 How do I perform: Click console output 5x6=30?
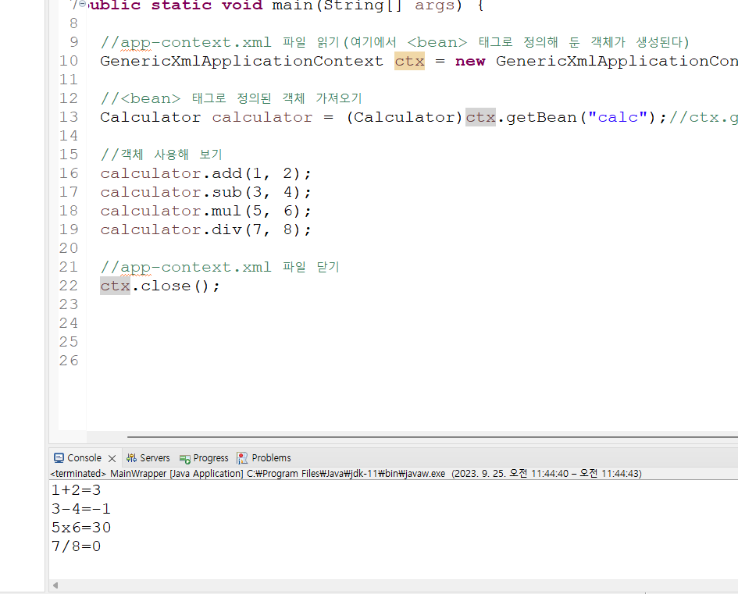(81, 528)
